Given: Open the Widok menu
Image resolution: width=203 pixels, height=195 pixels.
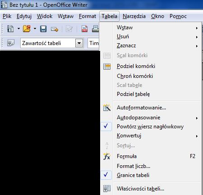Looking at the screenshot, I should tap(45, 16).
